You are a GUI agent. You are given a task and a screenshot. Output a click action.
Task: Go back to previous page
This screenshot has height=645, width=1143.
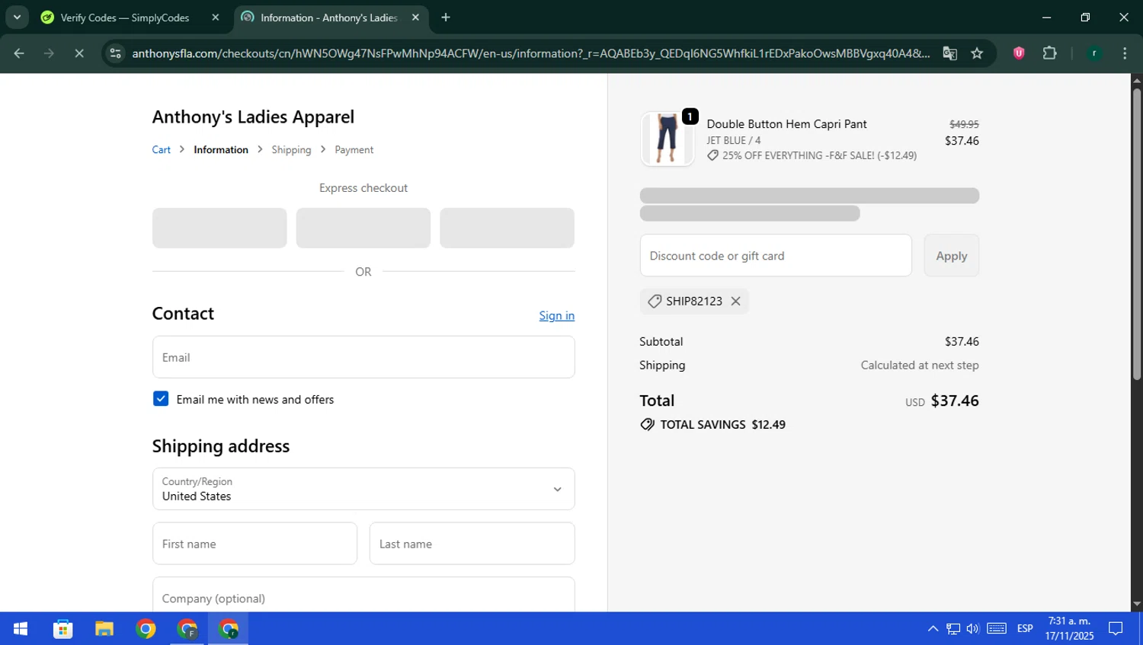tap(19, 53)
